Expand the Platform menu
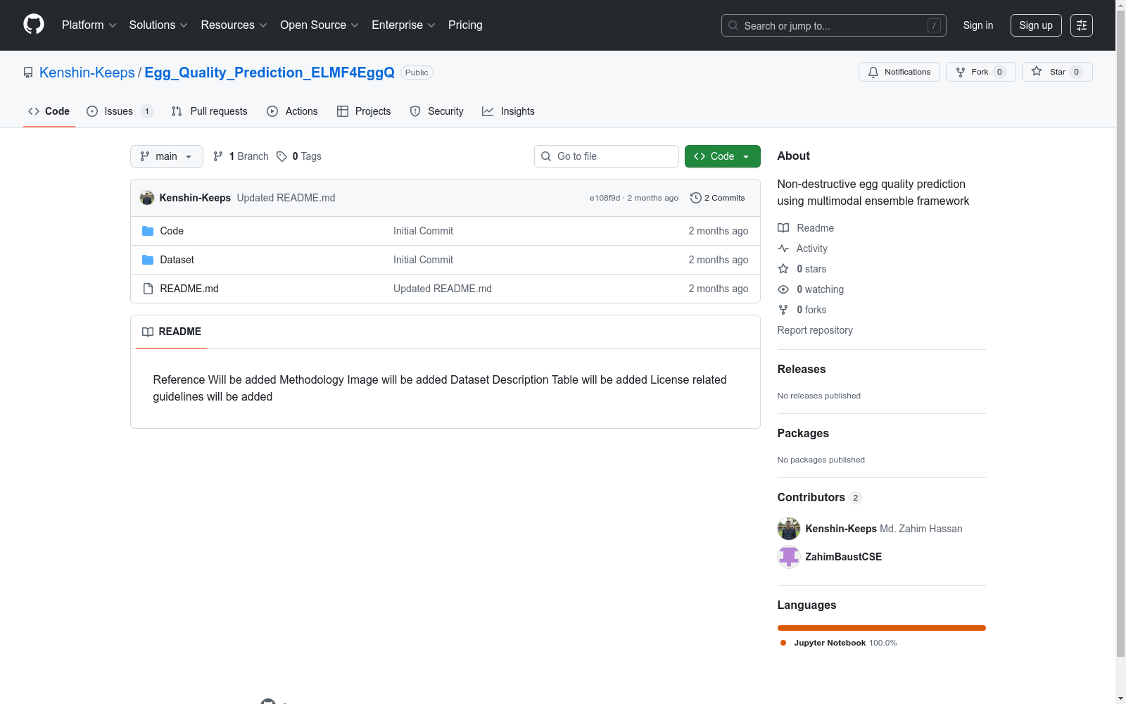The height and width of the screenshot is (704, 1126). (89, 25)
